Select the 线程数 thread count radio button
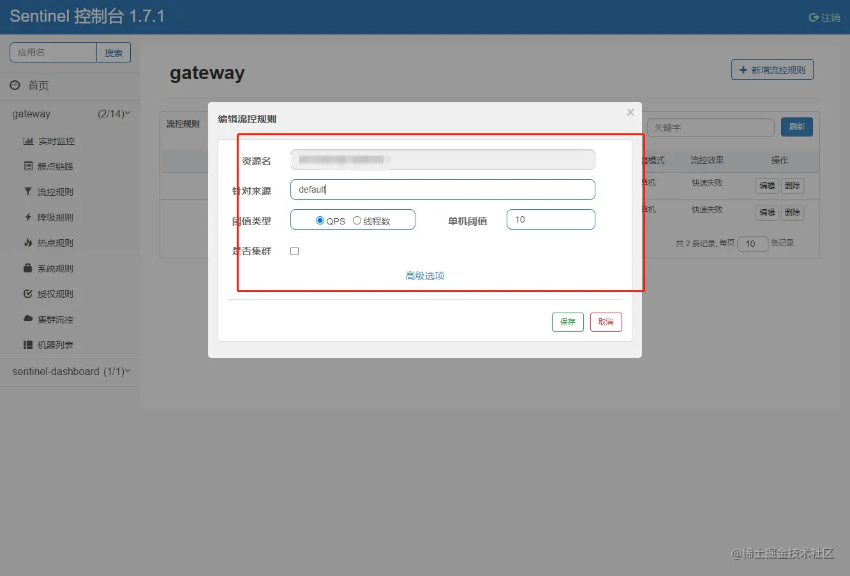This screenshot has width=850, height=576. point(357,219)
